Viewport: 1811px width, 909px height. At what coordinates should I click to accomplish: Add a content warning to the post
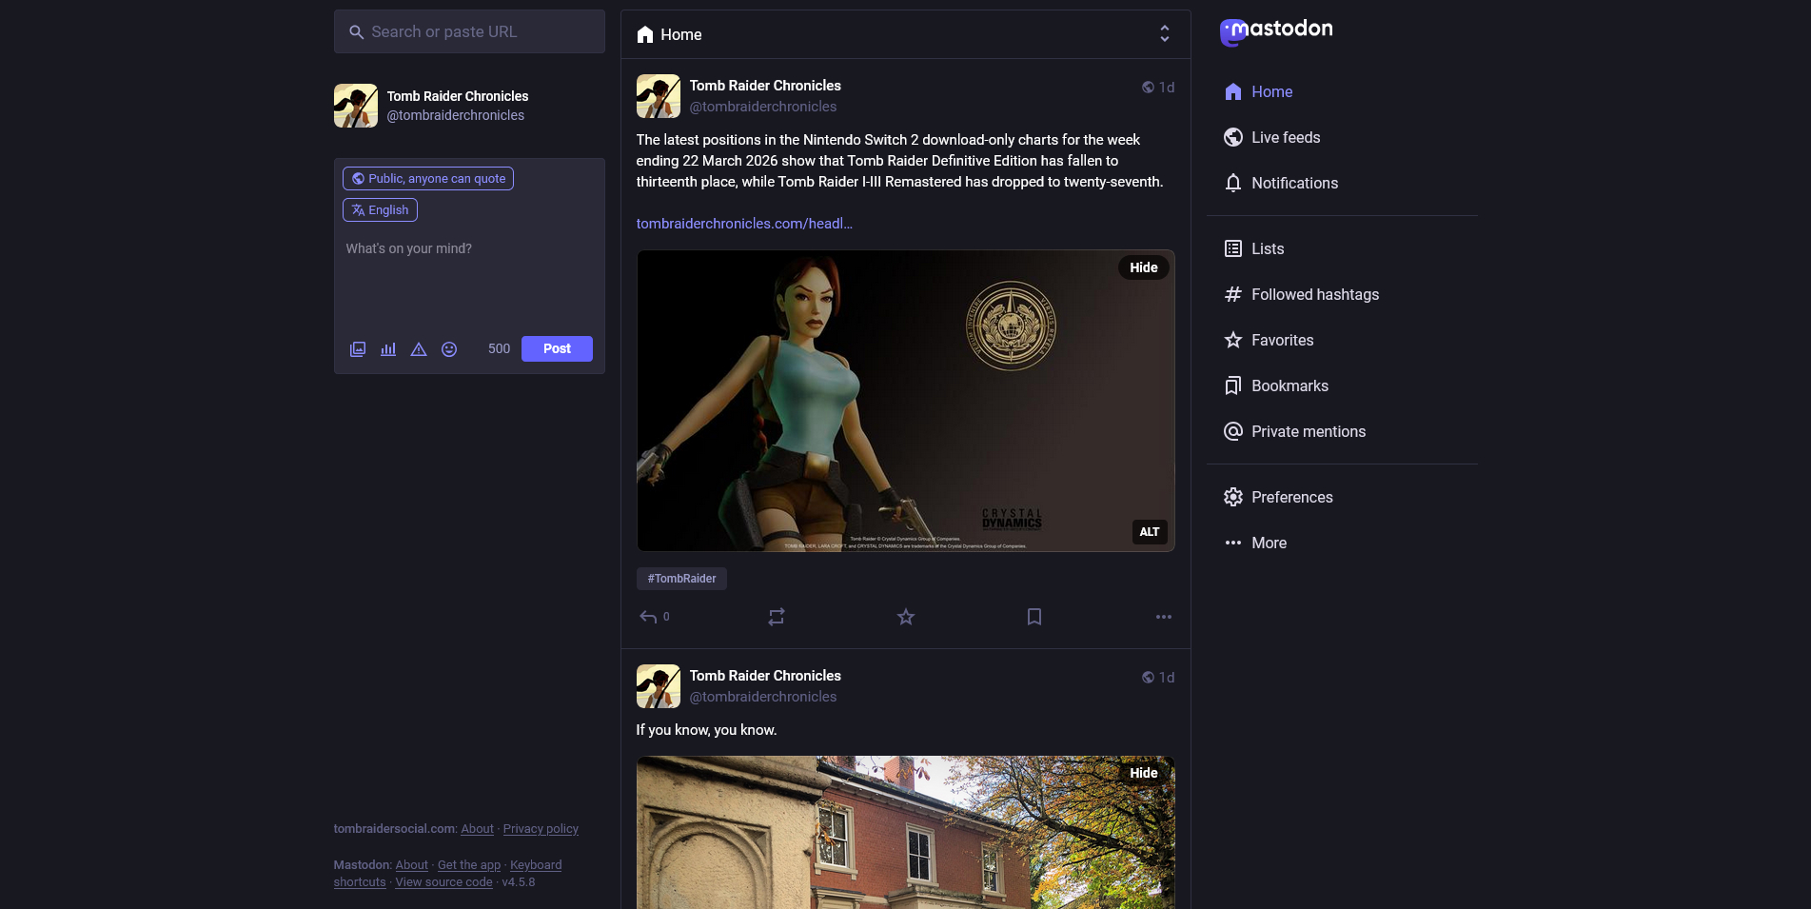pyautogui.click(x=419, y=349)
